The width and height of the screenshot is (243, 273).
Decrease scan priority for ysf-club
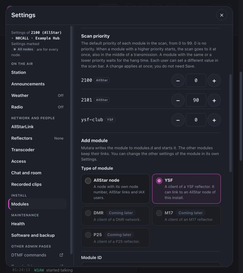click(x=178, y=120)
